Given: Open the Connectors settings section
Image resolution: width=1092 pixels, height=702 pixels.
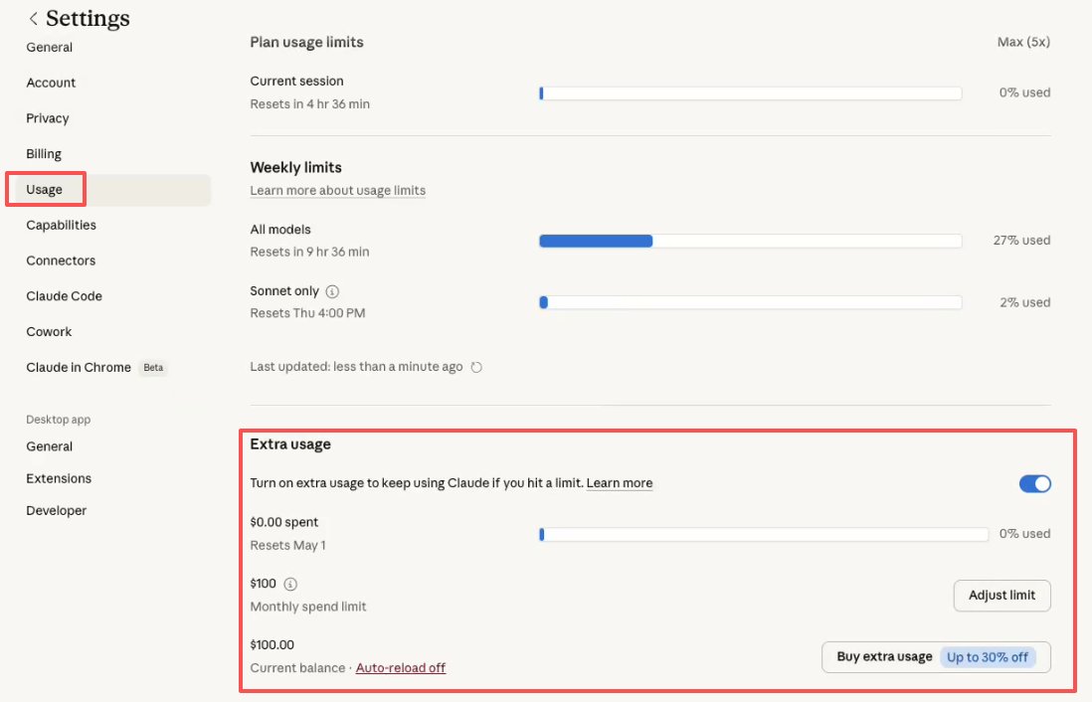Looking at the screenshot, I should click(61, 261).
